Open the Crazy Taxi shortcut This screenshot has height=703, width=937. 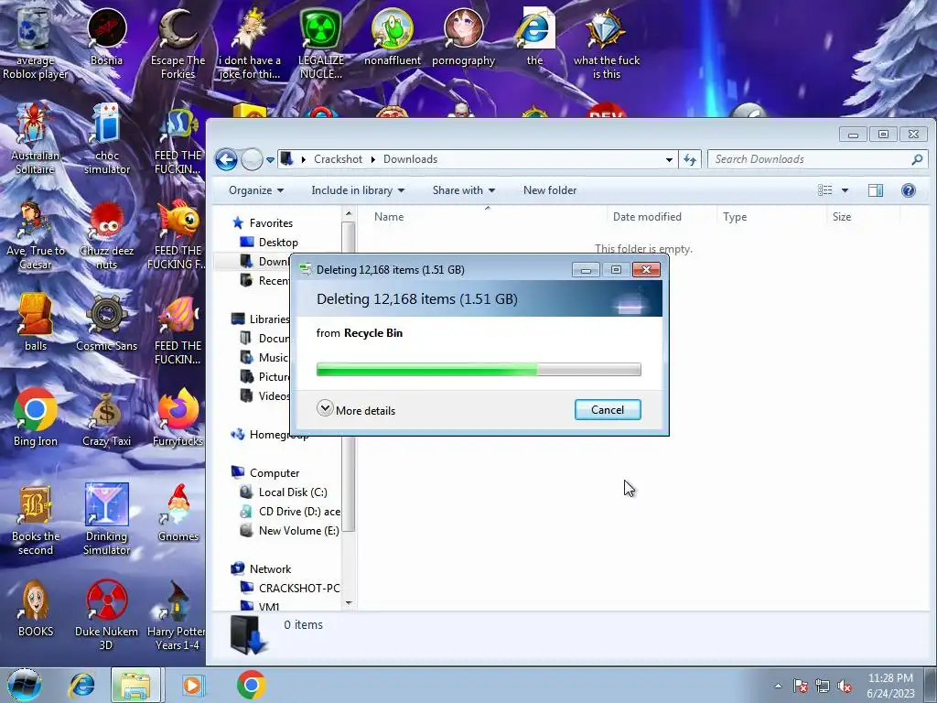tap(106, 418)
